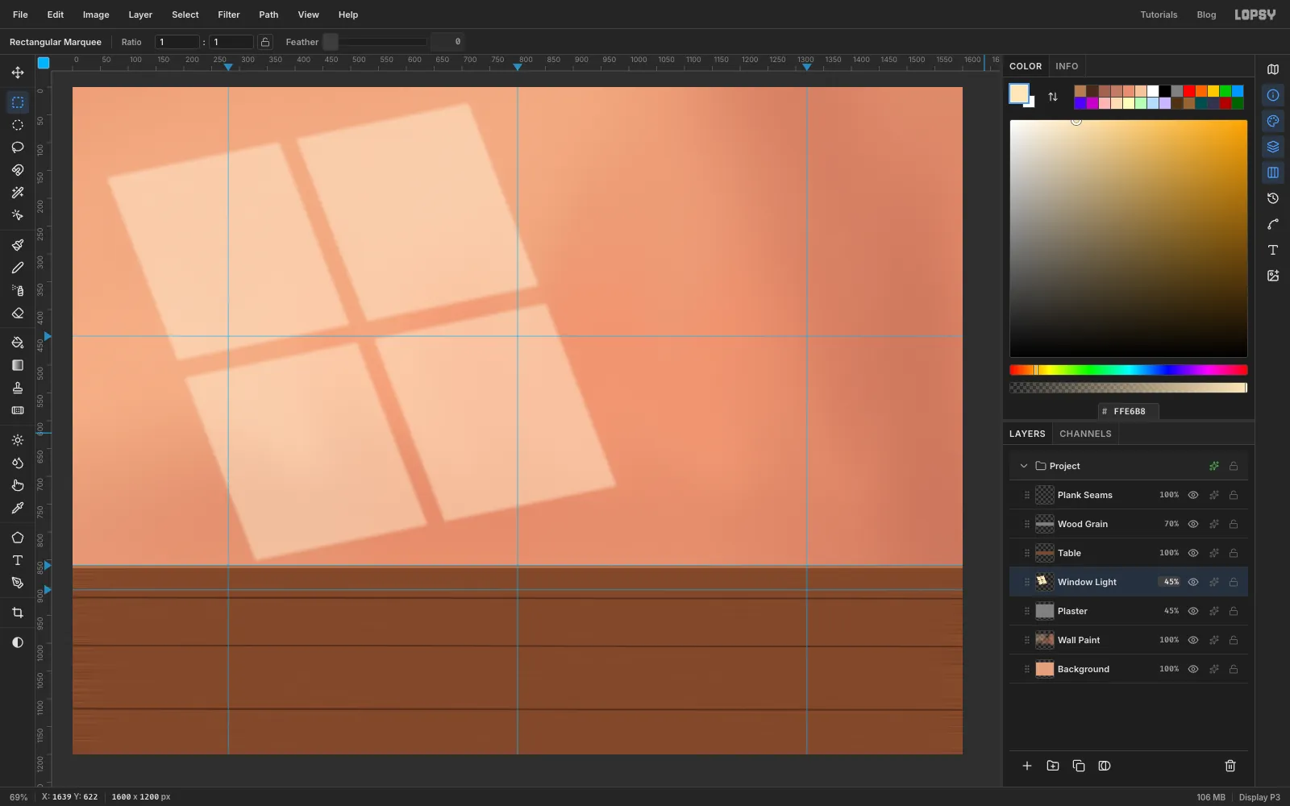Screen dimensions: 1290x806
Task: Delete layer with trash icon
Action: [1230, 766]
